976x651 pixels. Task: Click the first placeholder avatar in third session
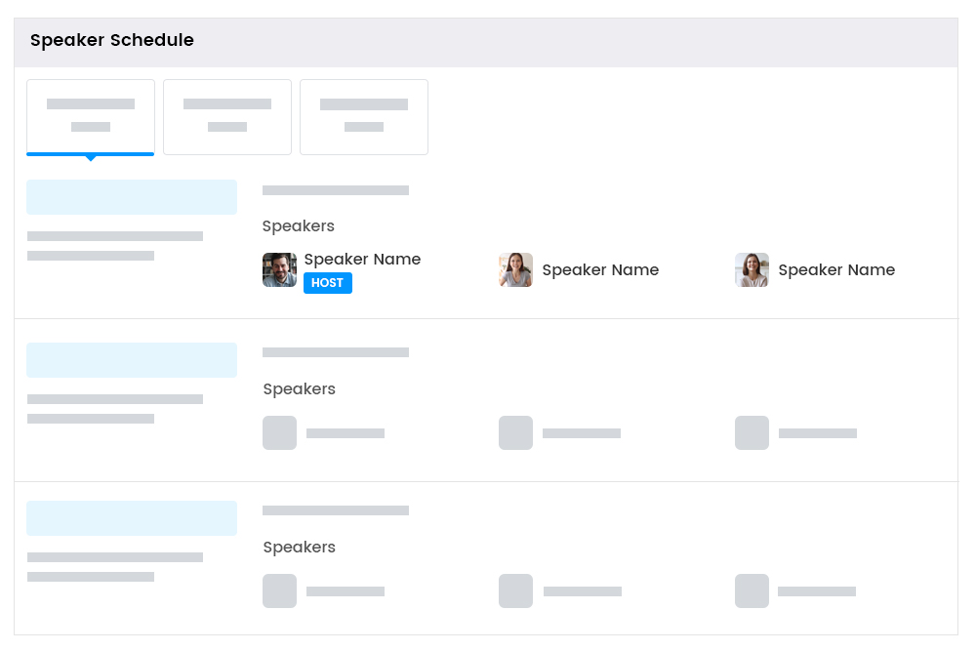279,591
